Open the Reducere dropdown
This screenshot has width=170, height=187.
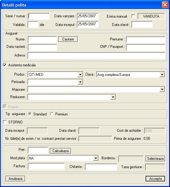[x=113, y=97]
